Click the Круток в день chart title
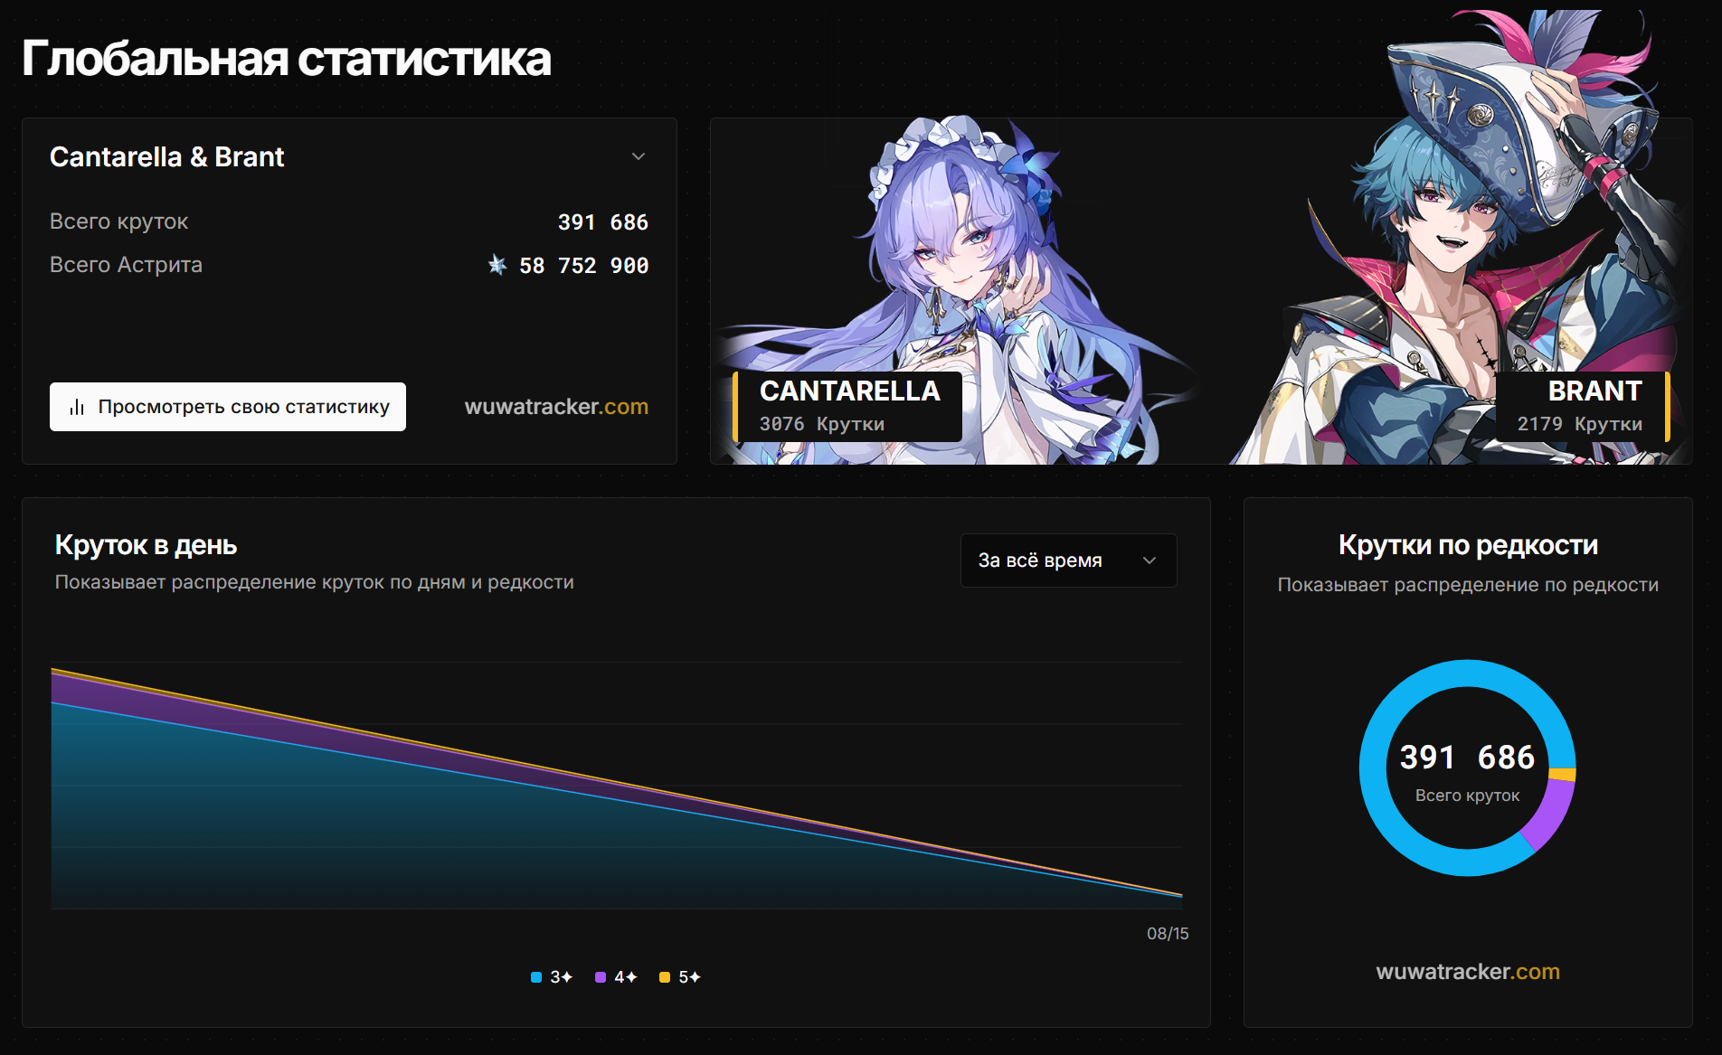 pos(147,545)
